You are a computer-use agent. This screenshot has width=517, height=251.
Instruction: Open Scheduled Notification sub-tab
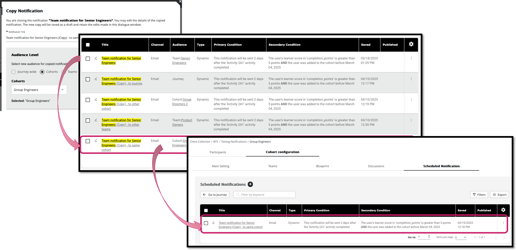[x=441, y=166]
